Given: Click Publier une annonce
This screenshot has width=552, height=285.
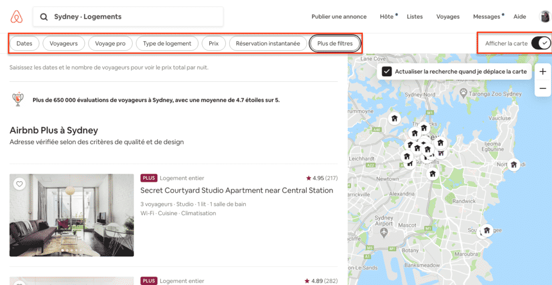Looking at the screenshot, I should 339,17.
